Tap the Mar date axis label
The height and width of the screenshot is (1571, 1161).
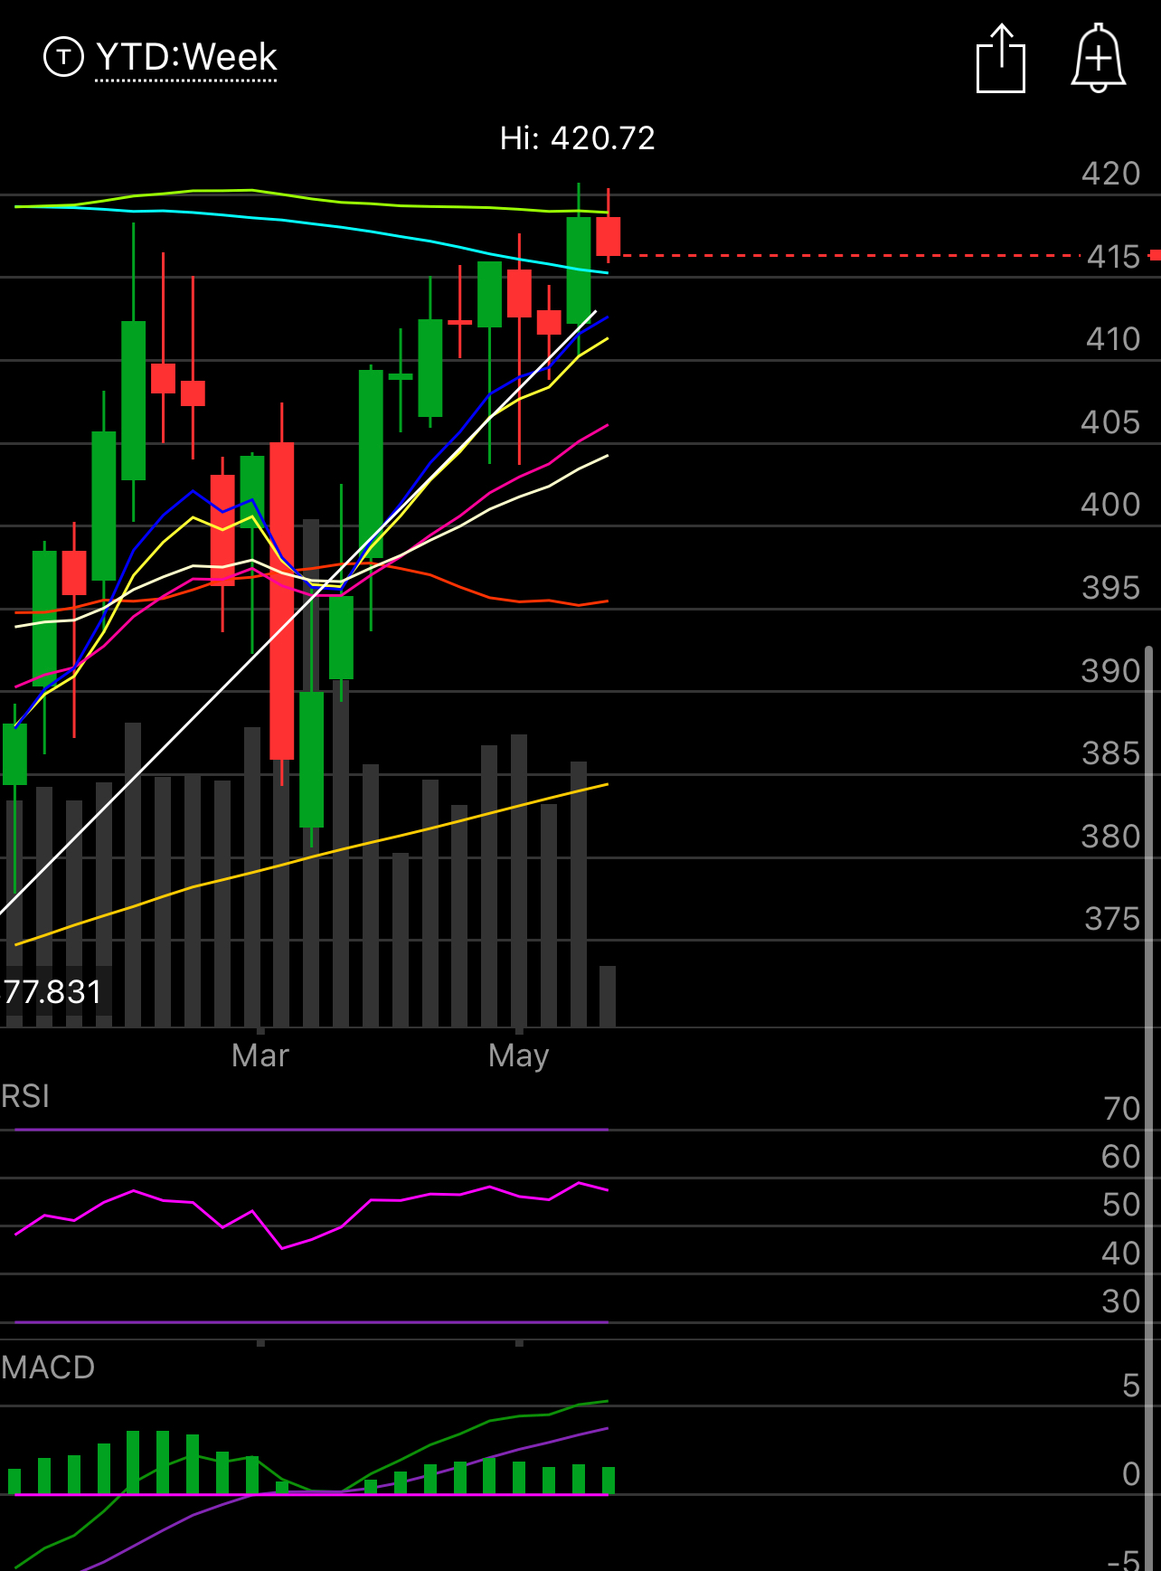pos(260,1055)
